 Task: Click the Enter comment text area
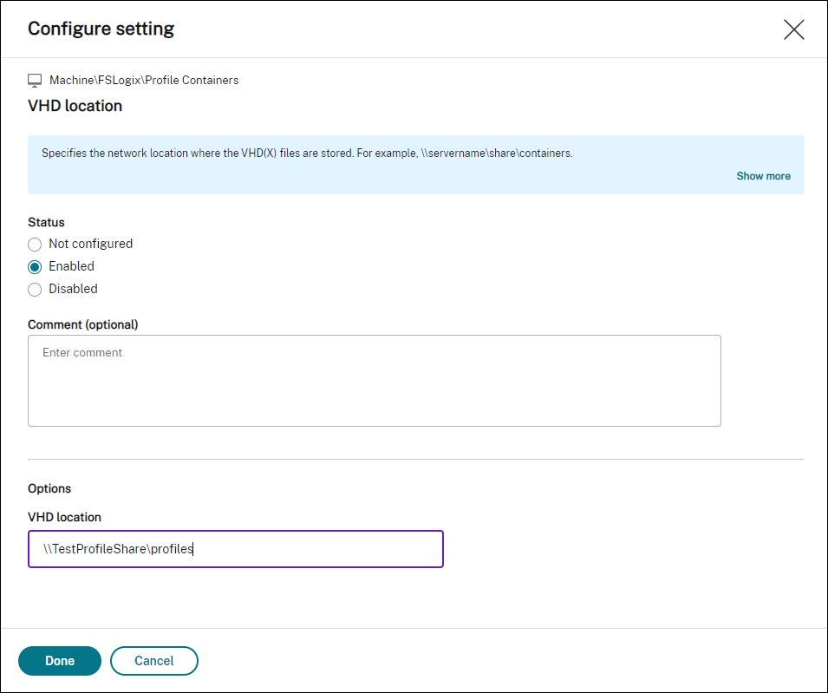click(x=374, y=380)
